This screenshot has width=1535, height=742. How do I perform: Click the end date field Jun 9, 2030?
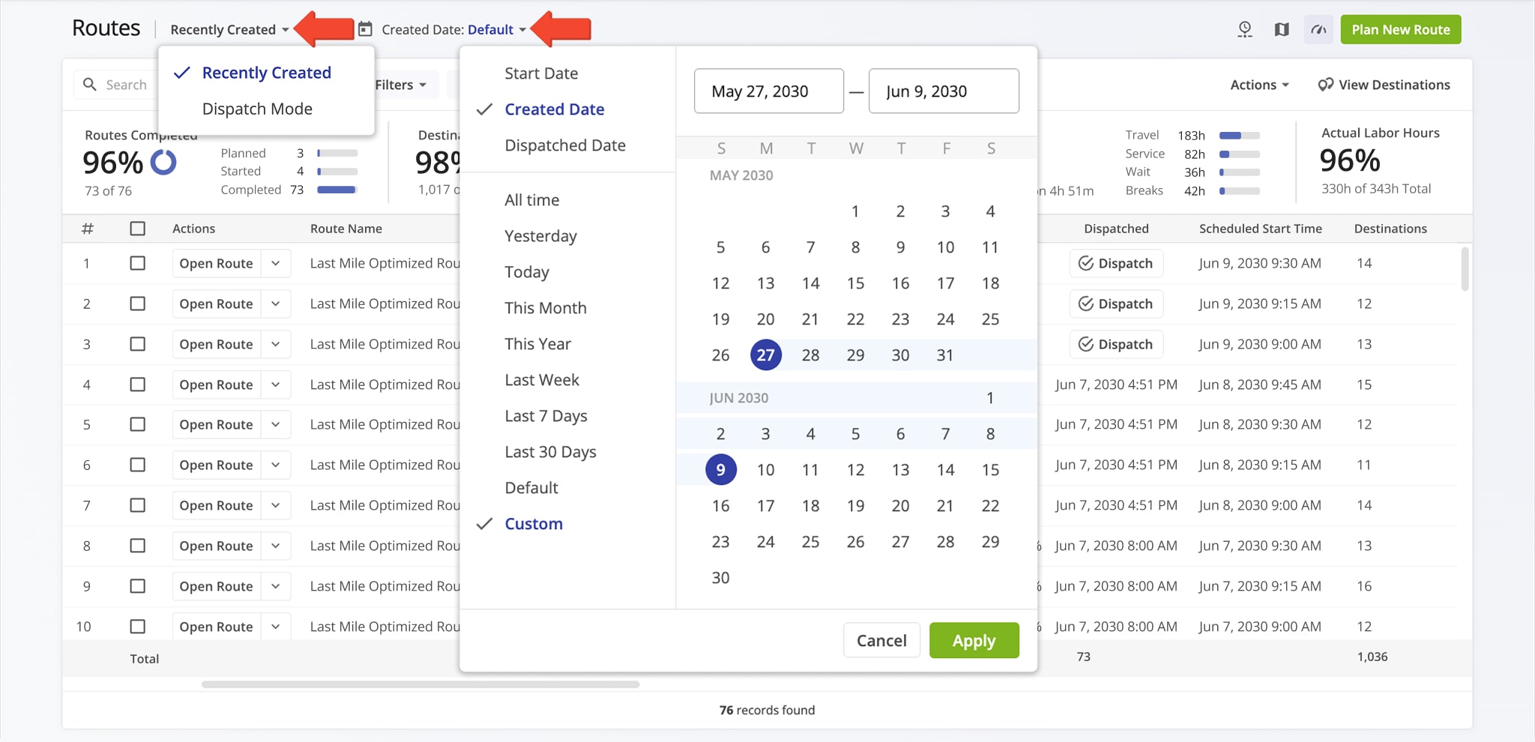pos(944,91)
